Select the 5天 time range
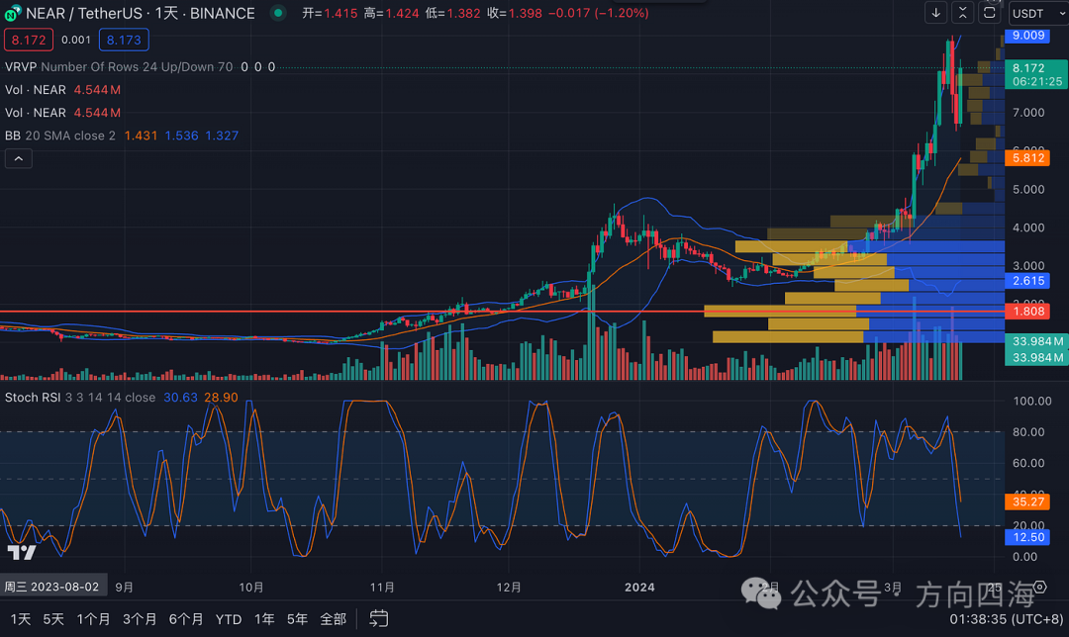The height and width of the screenshot is (637, 1069). (x=53, y=619)
